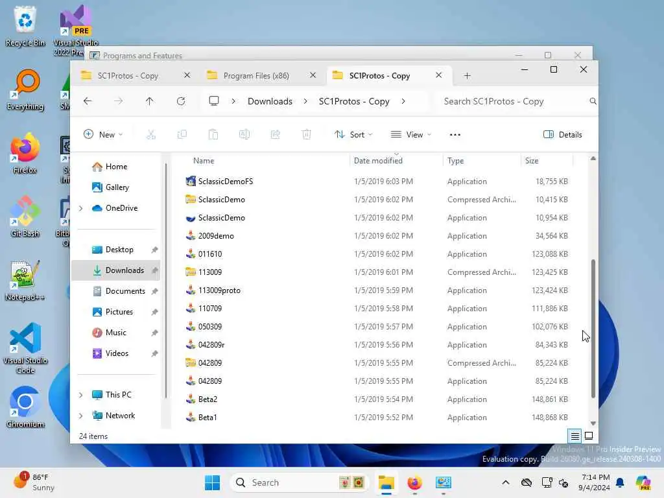Image resolution: width=664 pixels, height=498 pixels.
Task: Open the Sort dropdown menu
Action: (x=353, y=135)
